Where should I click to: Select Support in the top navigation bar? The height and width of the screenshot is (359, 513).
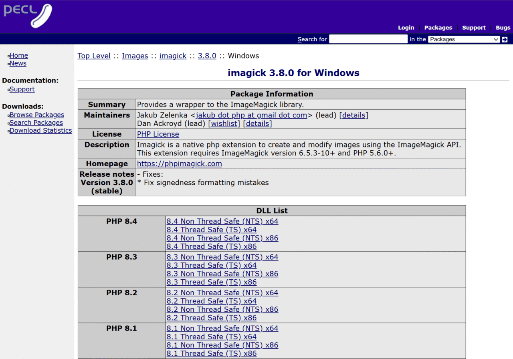click(x=474, y=28)
